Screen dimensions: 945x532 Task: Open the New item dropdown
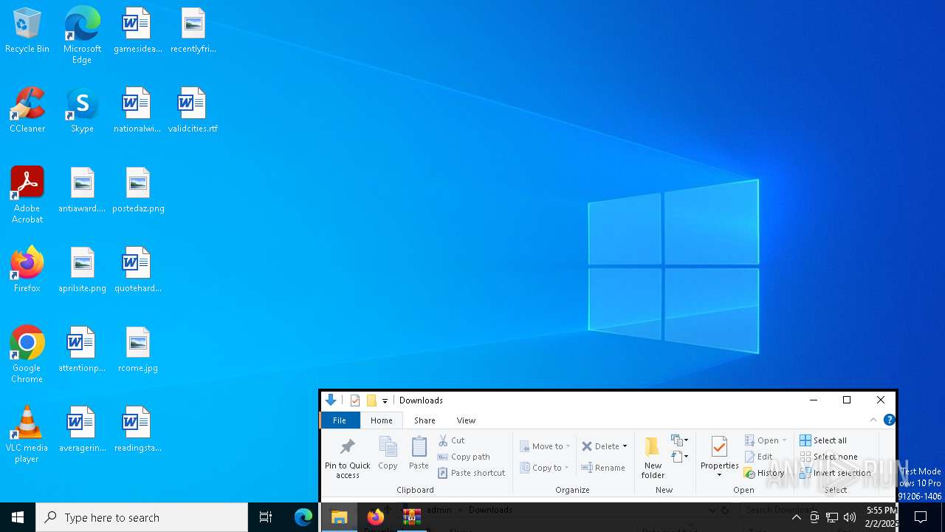679,440
